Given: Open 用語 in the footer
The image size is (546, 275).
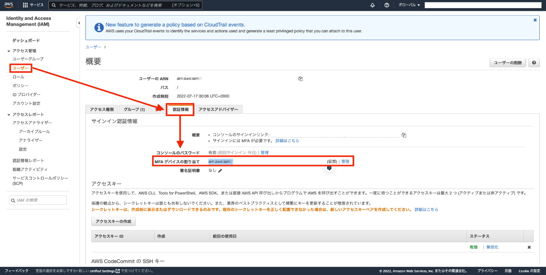Looking at the screenshot, I should point(508,271).
